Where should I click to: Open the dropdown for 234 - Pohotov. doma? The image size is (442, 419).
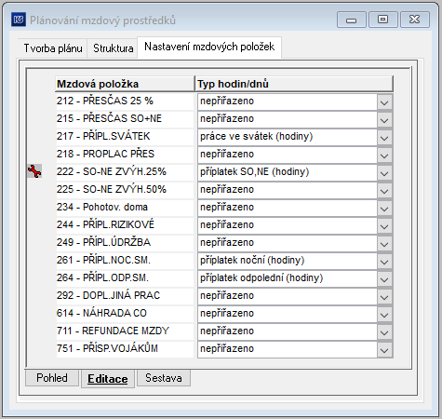pos(384,209)
